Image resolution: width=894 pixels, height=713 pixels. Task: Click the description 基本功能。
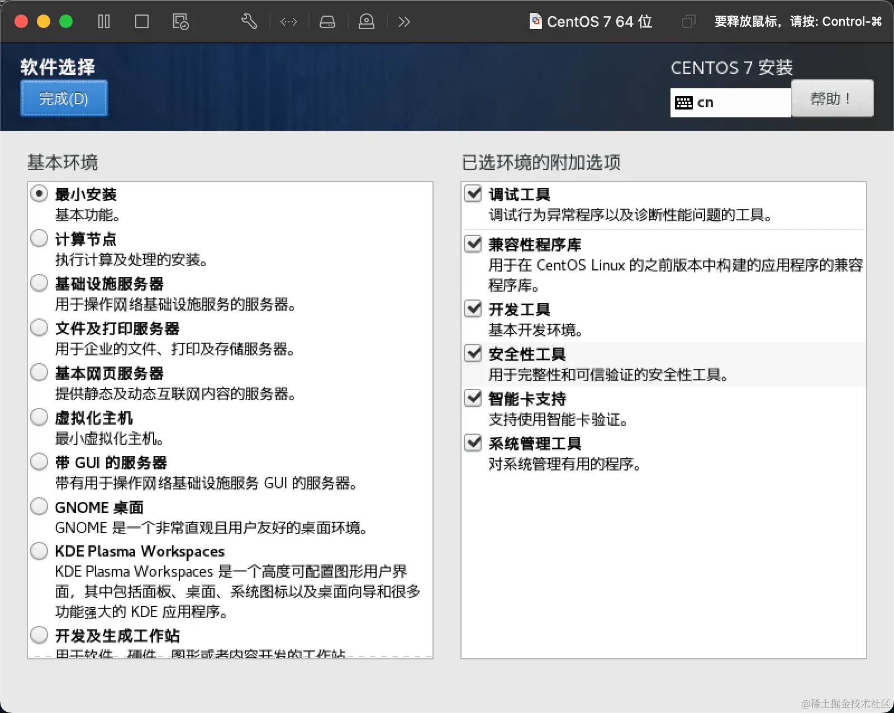pos(88,215)
